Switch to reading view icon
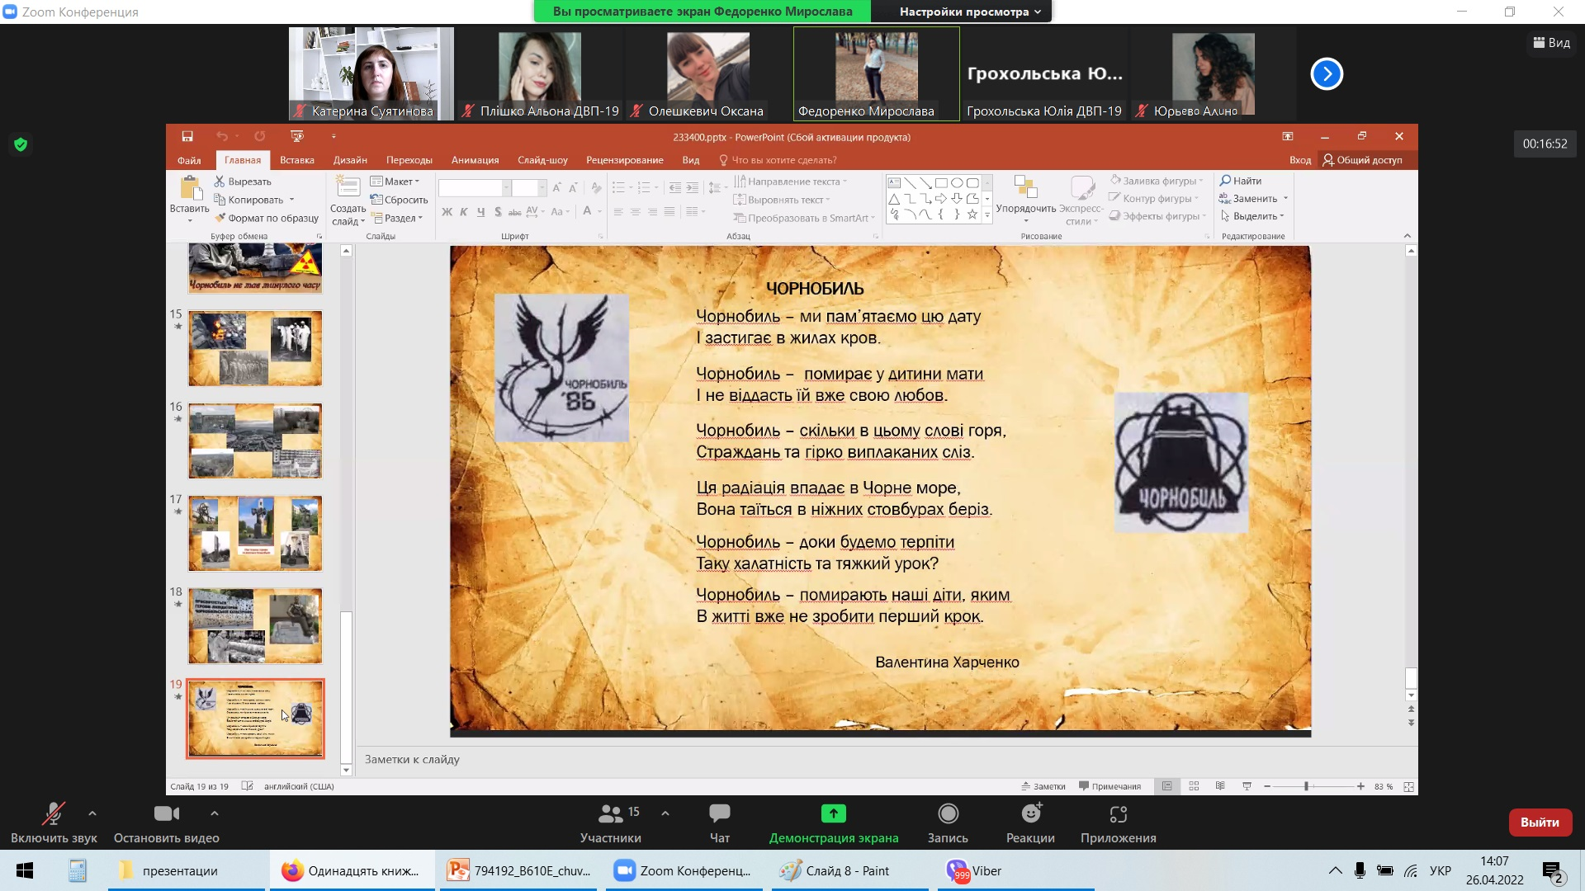 pyautogui.click(x=1220, y=786)
